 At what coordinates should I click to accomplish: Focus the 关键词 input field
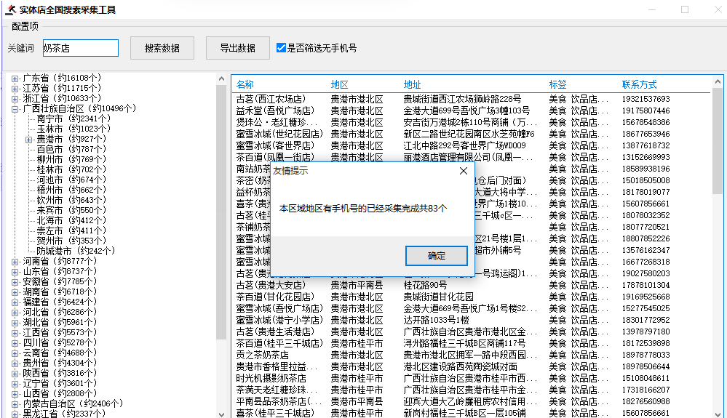click(80, 48)
